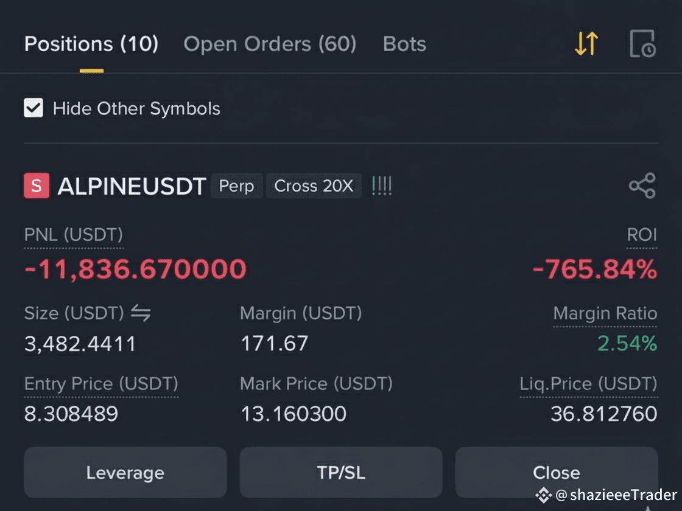Switch to the Bots tab
The width and height of the screenshot is (682, 511).
point(404,44)
